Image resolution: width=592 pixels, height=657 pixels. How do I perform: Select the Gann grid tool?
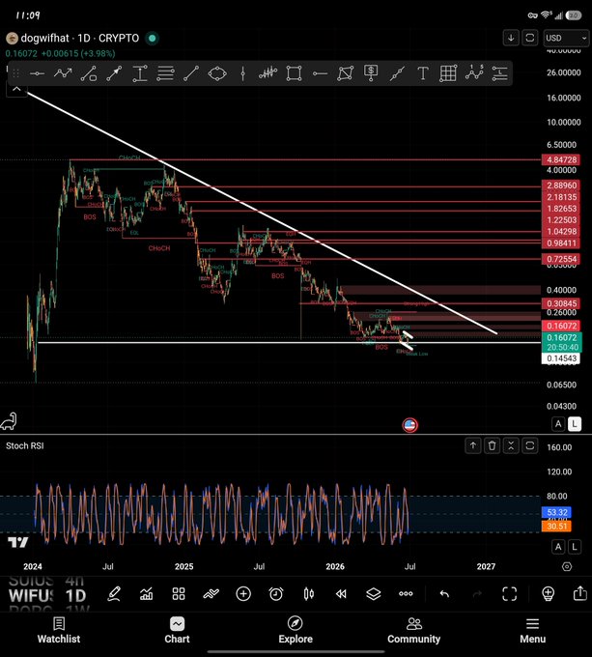point(448,73)
